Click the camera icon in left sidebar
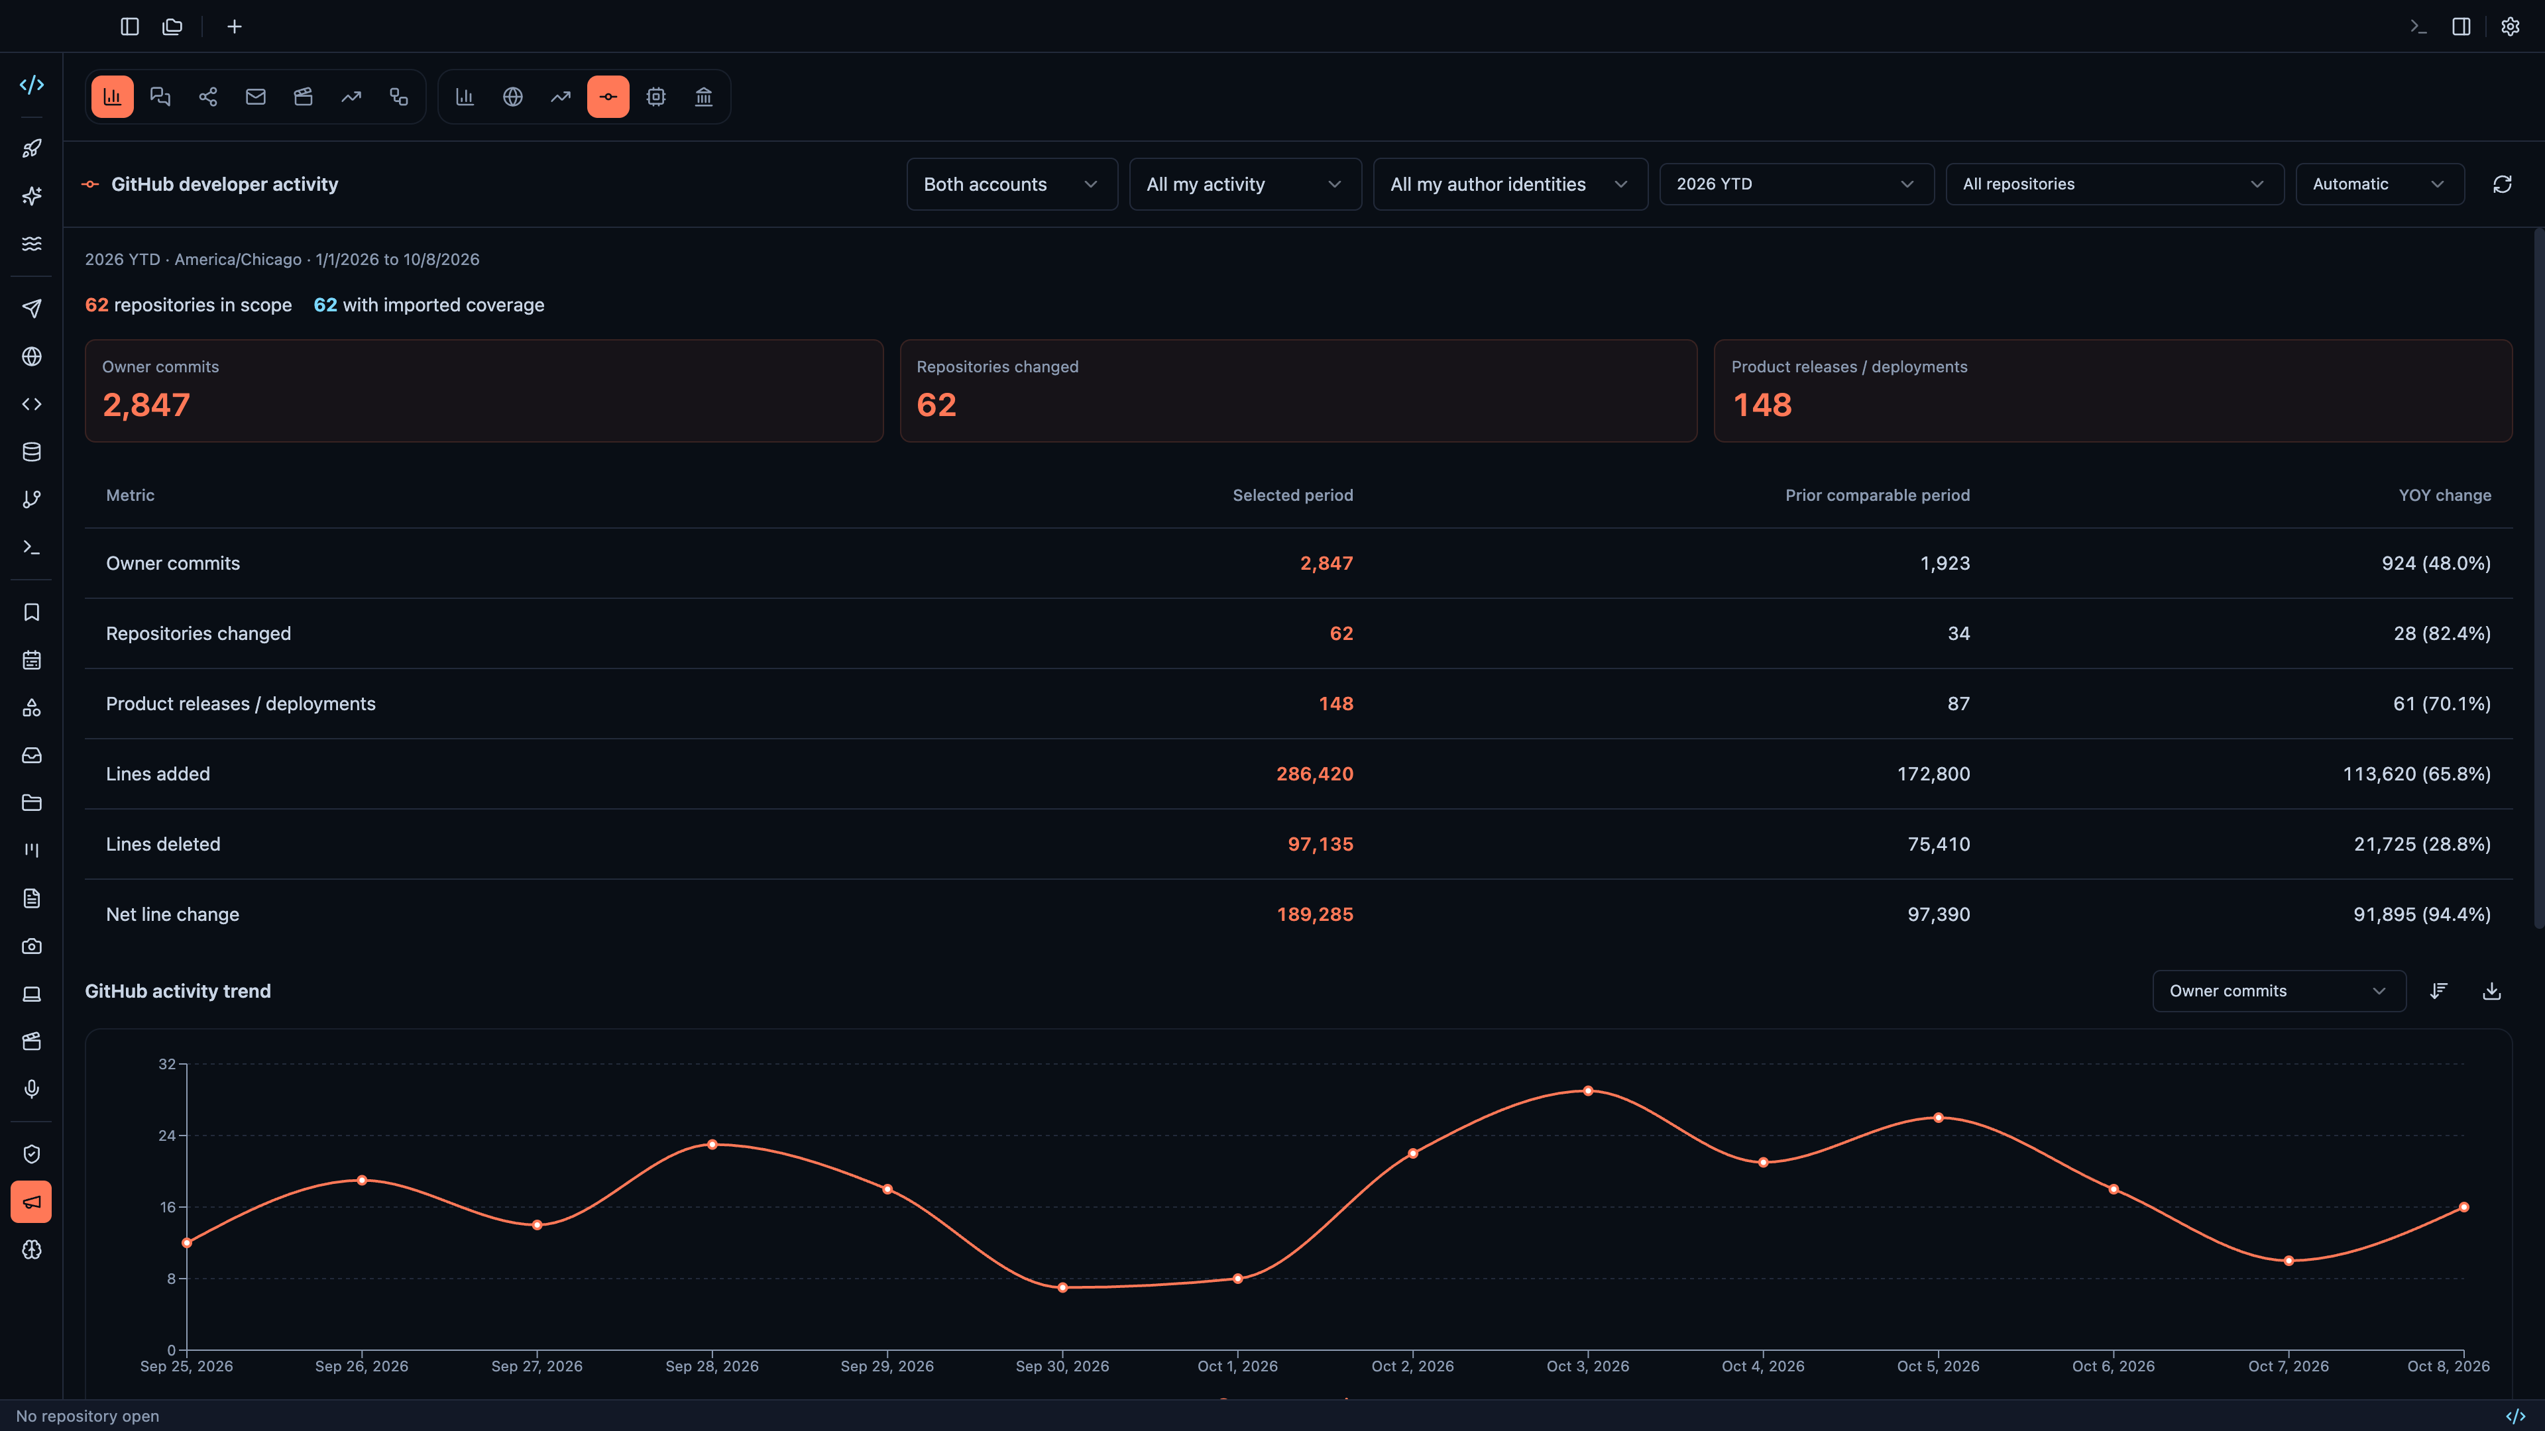Screen dimensions: 2545x1431 tap(32, 946)
